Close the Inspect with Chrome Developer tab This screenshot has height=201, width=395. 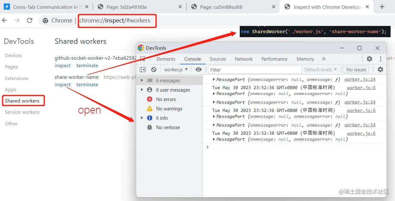click(x=367, y=7)
